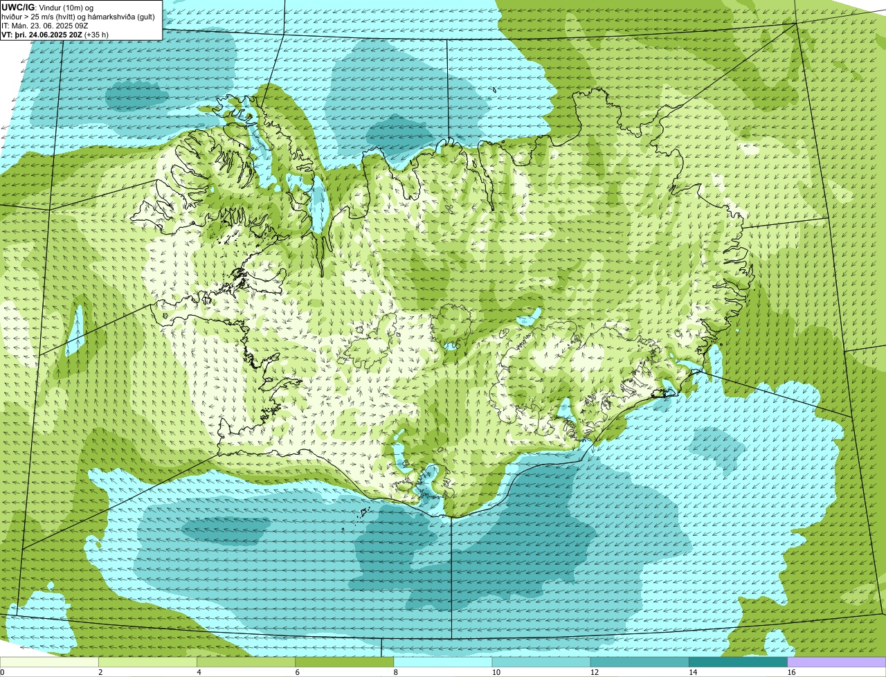This screenshot has height=677, width=886.
Task: Click the legend scale label '16'
Action: pyautogui.click(x=790, y=672)
